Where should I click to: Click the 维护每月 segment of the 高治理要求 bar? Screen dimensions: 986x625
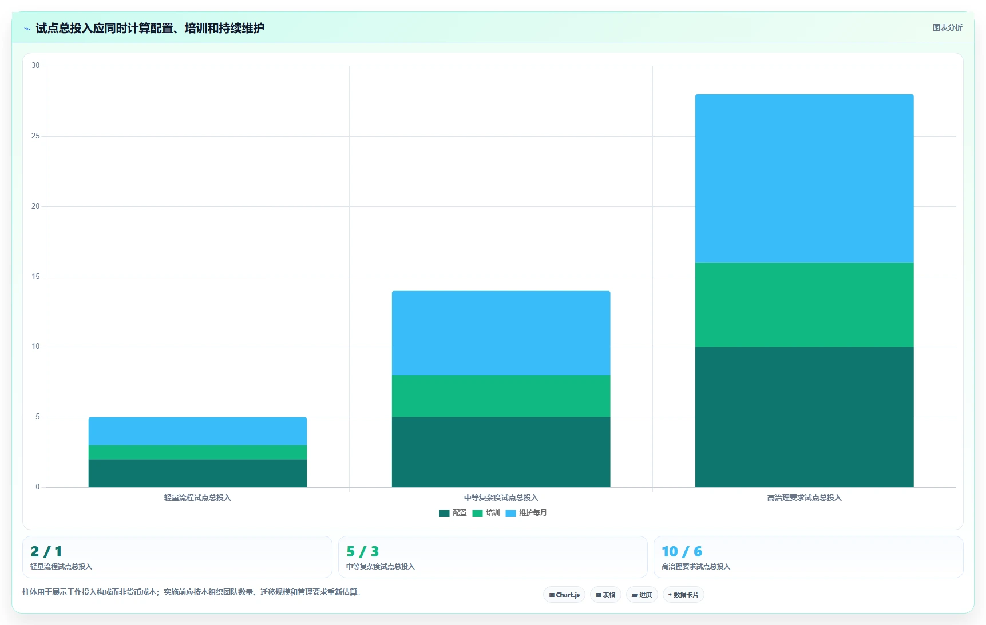point(804,178)
